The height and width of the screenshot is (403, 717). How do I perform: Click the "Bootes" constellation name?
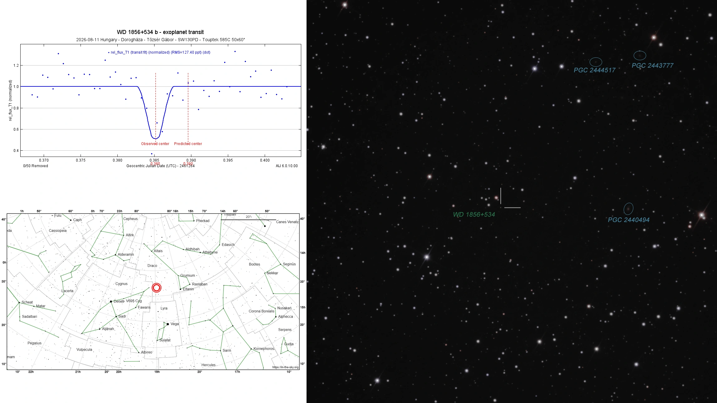pos(255,265)
